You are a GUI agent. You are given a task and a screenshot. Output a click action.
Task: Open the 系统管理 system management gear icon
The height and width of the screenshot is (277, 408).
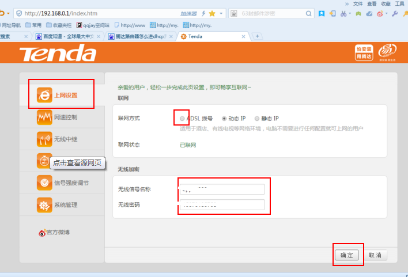(x=44, y=205)
